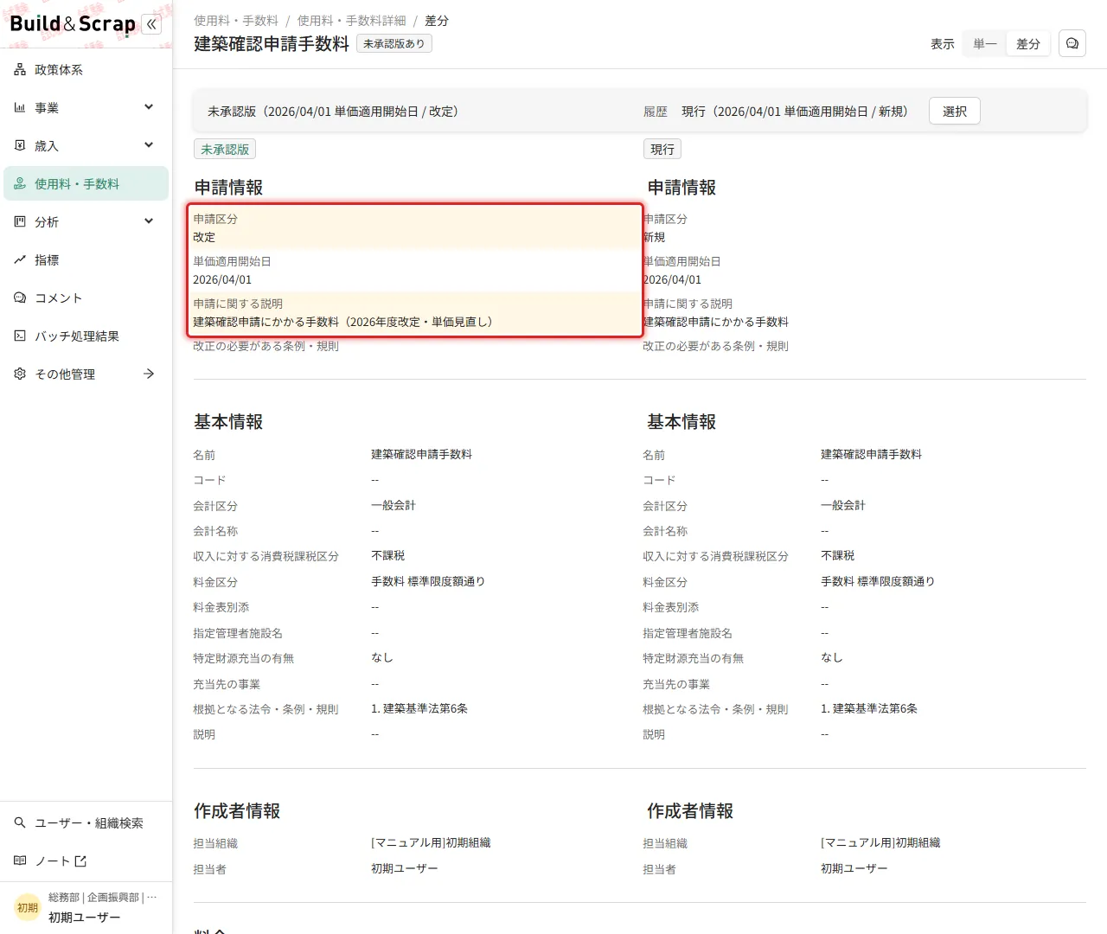Click the search icon beside ユーザー・組織検索

pyautogui.click(x=20, y=823)
